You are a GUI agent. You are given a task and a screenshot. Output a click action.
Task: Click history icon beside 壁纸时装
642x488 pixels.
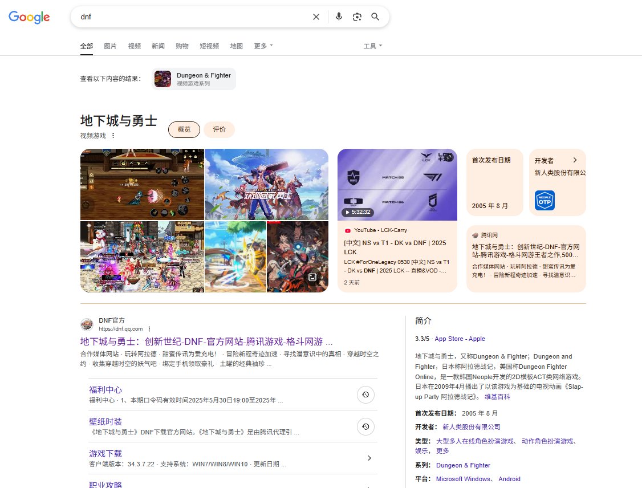[x=365, y=426]
